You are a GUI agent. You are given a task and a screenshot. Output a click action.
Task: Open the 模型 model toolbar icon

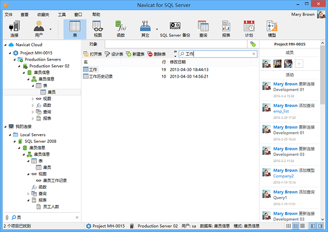click(x=272, y=29)
